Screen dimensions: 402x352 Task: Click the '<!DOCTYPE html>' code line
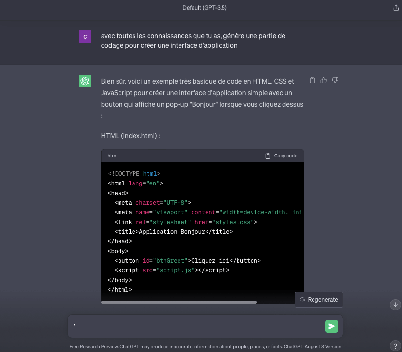coord(134,174)
